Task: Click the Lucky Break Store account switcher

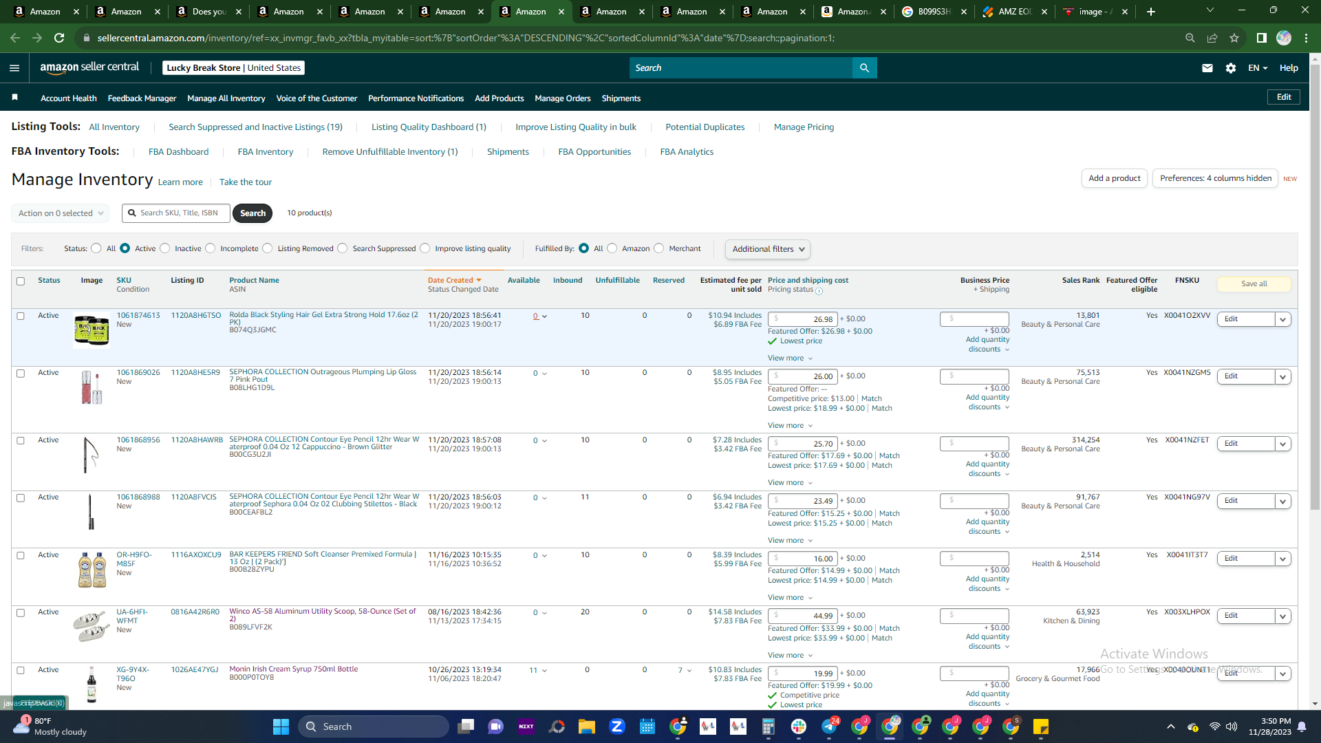Action: click(x=233, y=68)
